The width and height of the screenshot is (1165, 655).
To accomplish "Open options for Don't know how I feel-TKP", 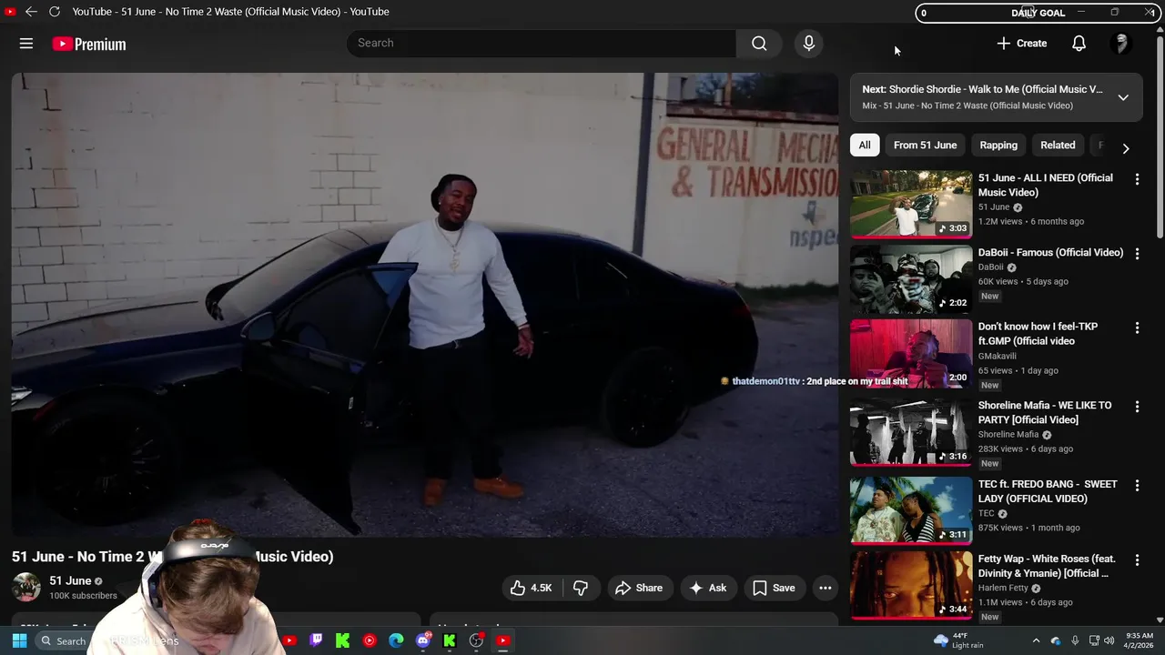I will click(x=1137, y=327).
